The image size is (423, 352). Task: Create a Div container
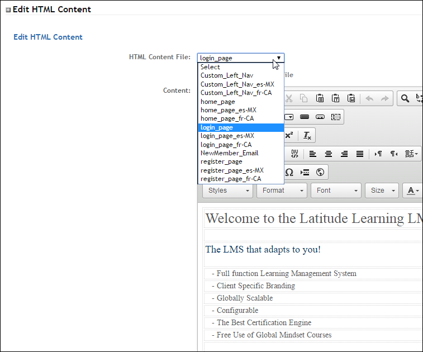(294, 154)
